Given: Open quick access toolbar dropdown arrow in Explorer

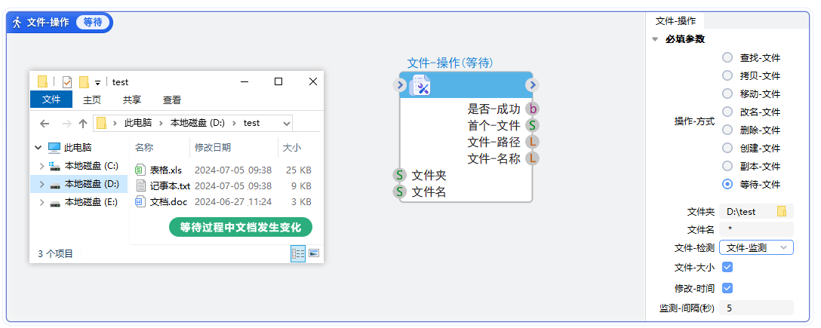Looking at the screenshot, I should pos(97,83).
